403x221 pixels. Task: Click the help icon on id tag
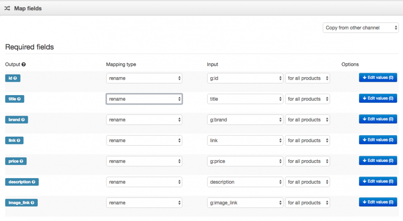point(15,78)
